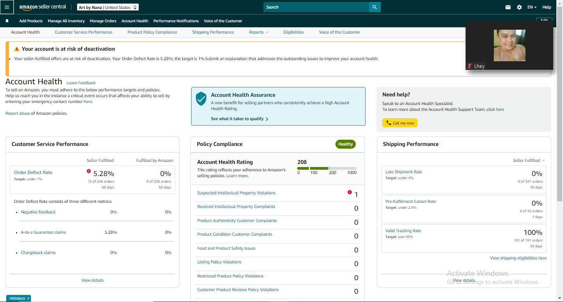Image resolution: width=563 pixels, height=302 pixels.
Task: Click red alert icon for Intellectual Property Violations
Action: [x=350, y=192]
